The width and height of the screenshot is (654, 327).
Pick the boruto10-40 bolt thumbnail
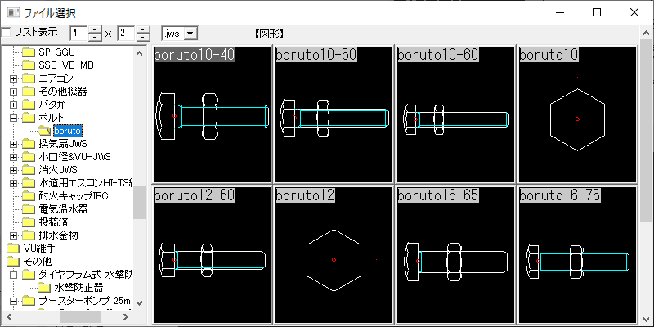(x=213, y=114)
